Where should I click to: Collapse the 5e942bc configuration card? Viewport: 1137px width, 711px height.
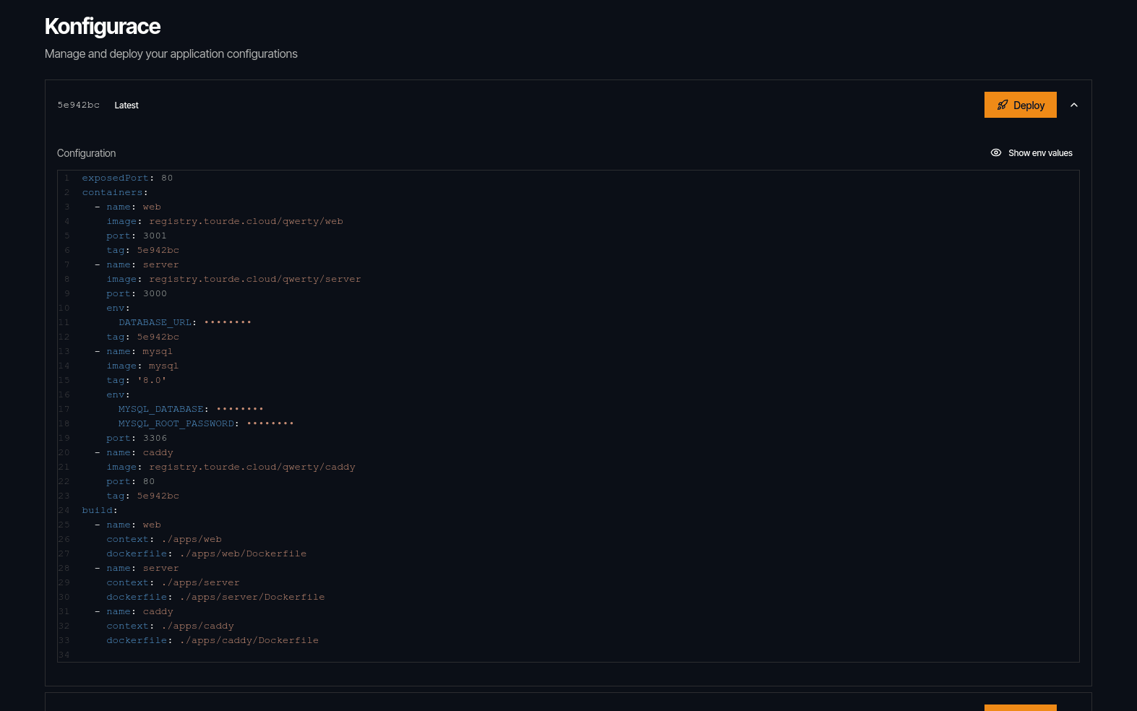click(x=1073, y=105)
